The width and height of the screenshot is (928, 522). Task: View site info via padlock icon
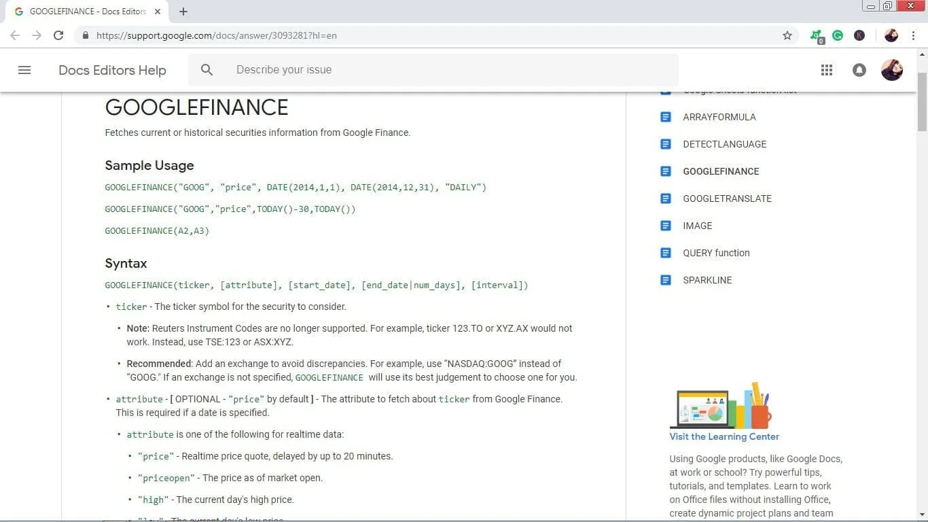pyautogui.click(x=86, y=35)
